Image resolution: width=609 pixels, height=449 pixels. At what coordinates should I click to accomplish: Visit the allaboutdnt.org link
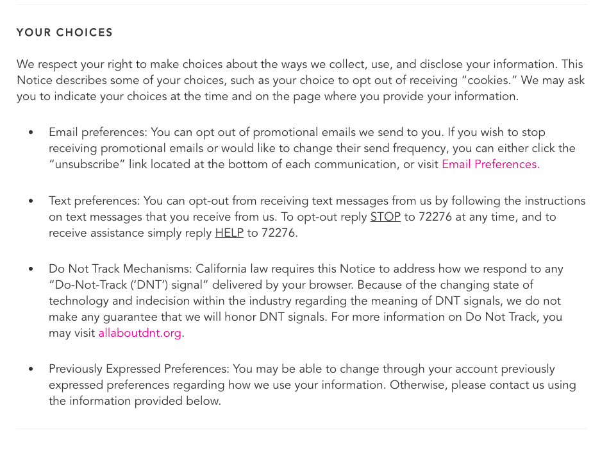coord(140,333)
